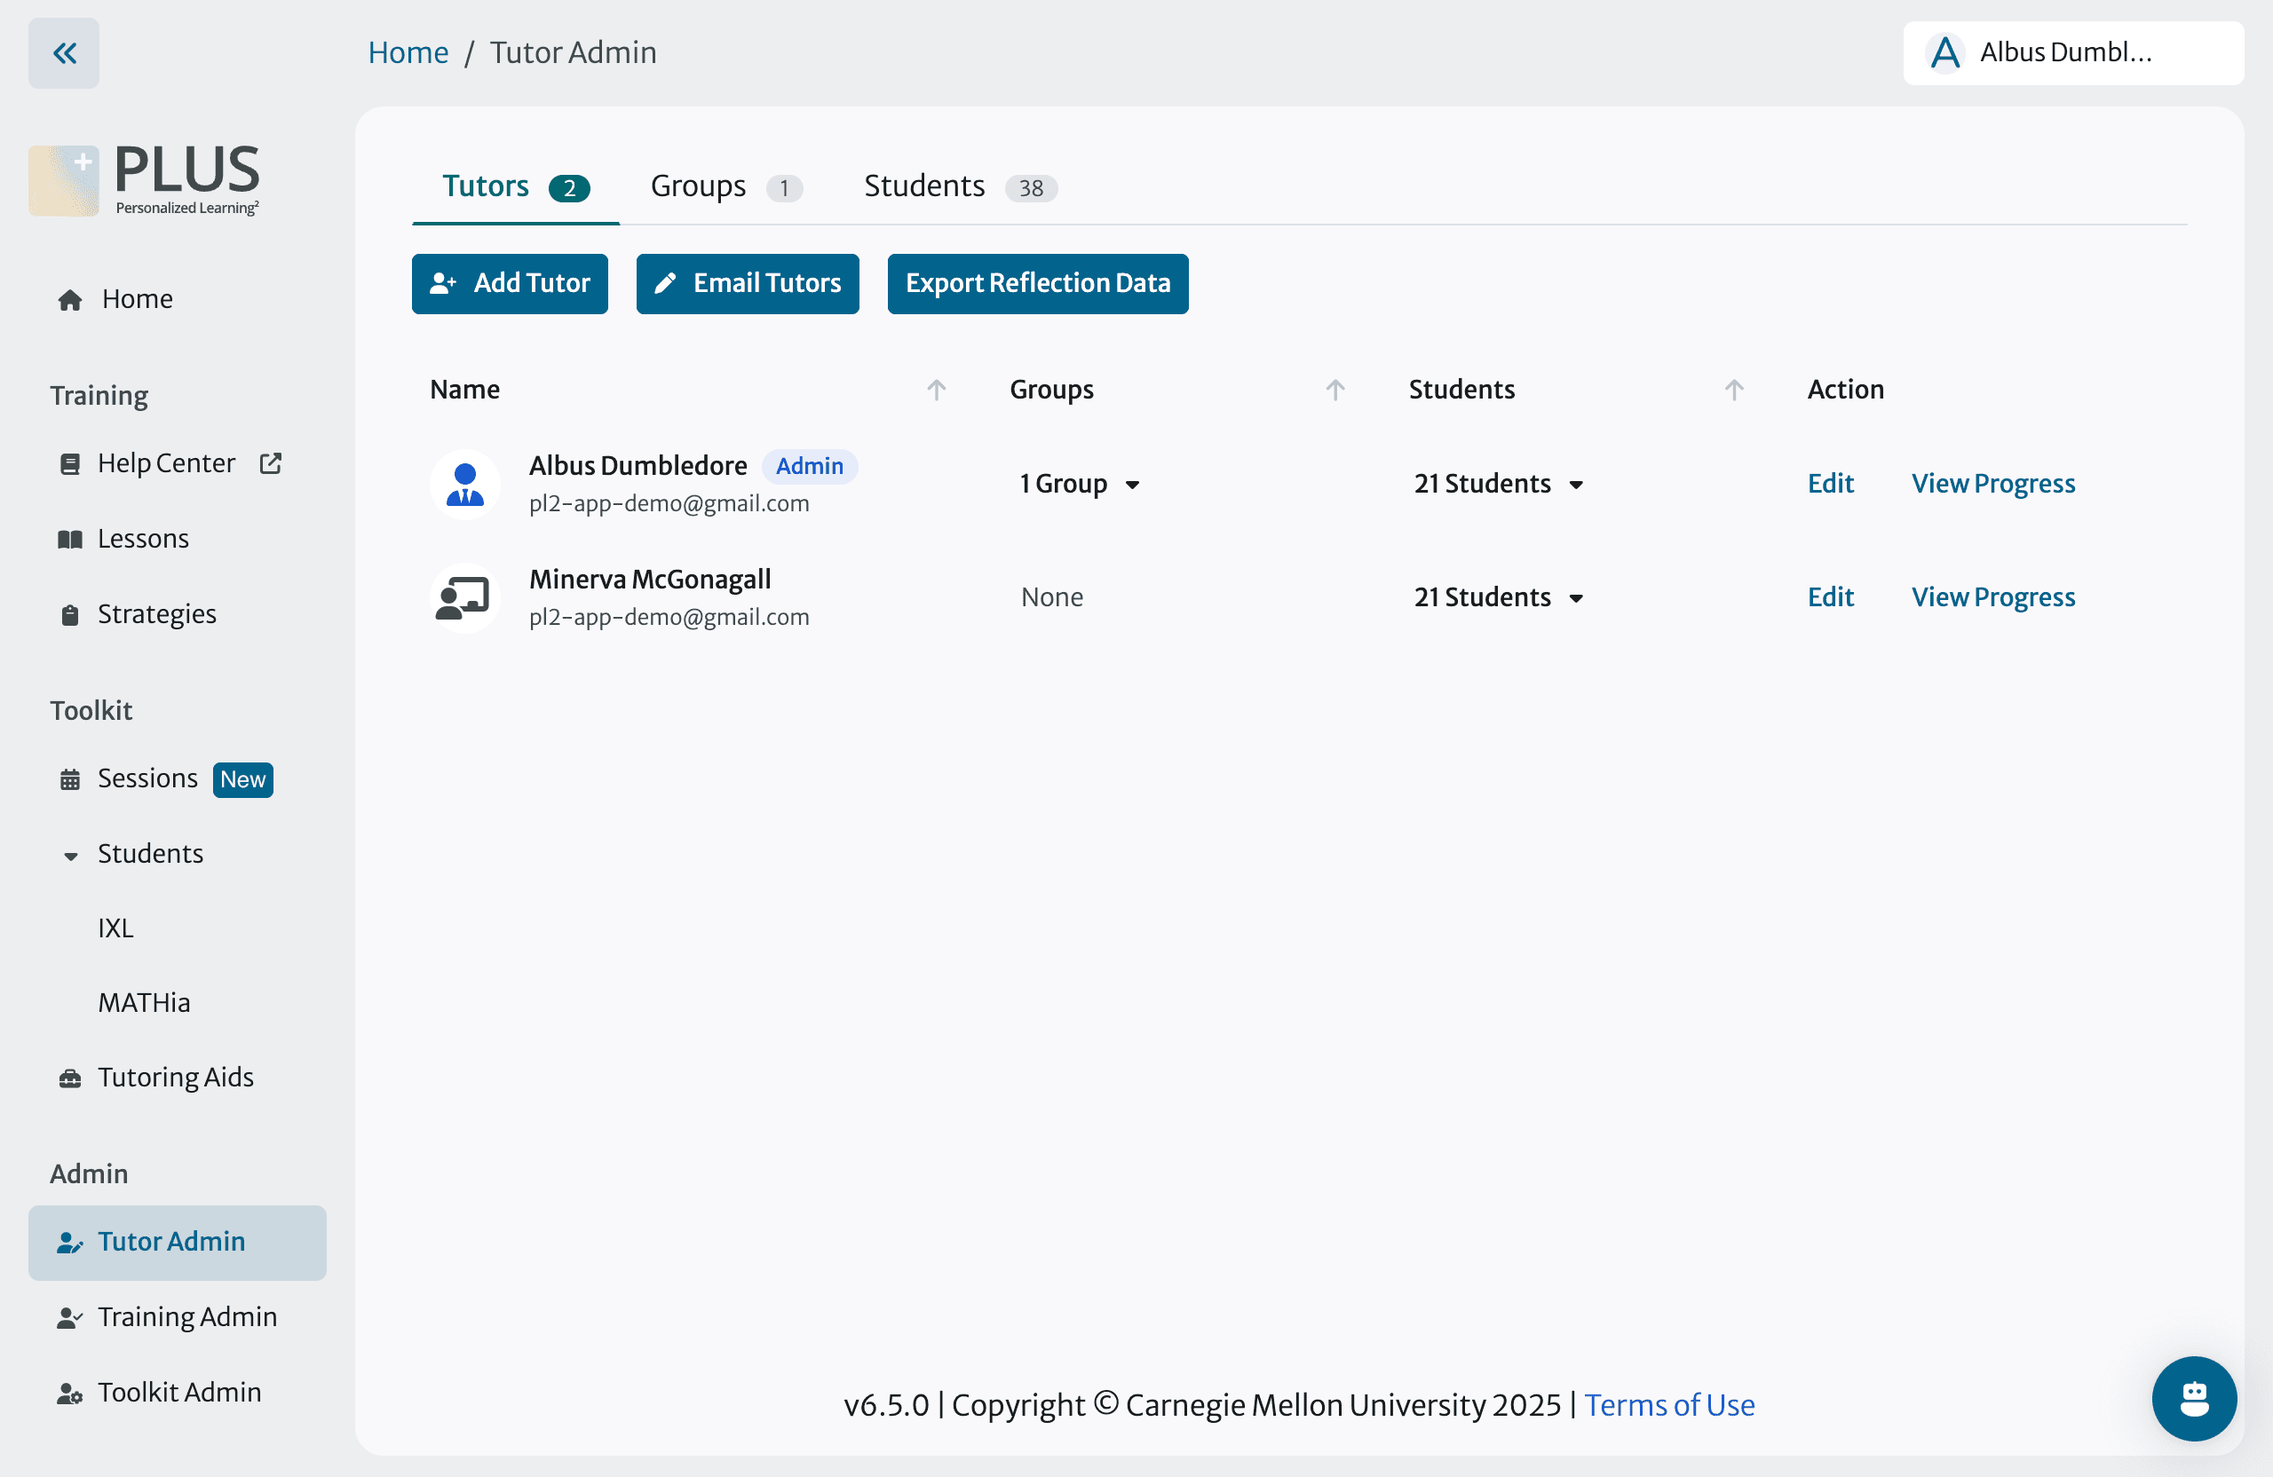Click the Add Tutor button
The width and height of the screenshot is (2273, 1477).
[x=509, y=283]
